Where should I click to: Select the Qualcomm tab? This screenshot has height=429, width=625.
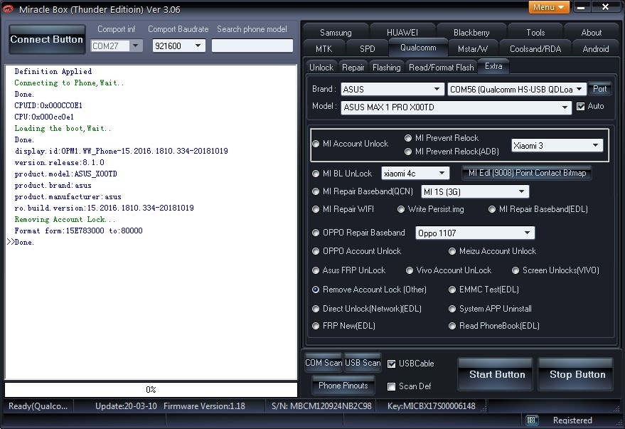[x=417, y=48]
